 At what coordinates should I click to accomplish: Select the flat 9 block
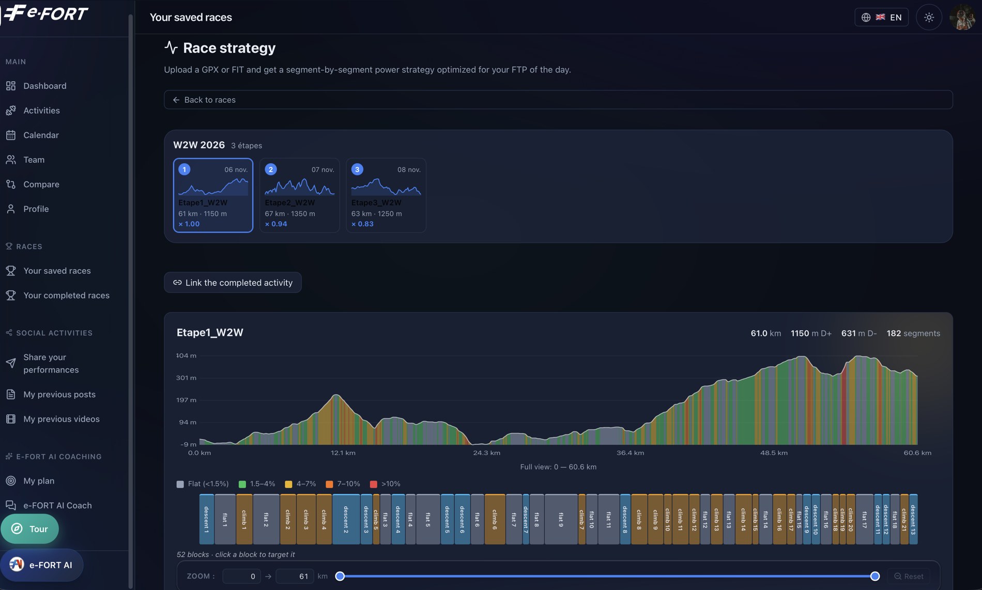tap(561, 519)
